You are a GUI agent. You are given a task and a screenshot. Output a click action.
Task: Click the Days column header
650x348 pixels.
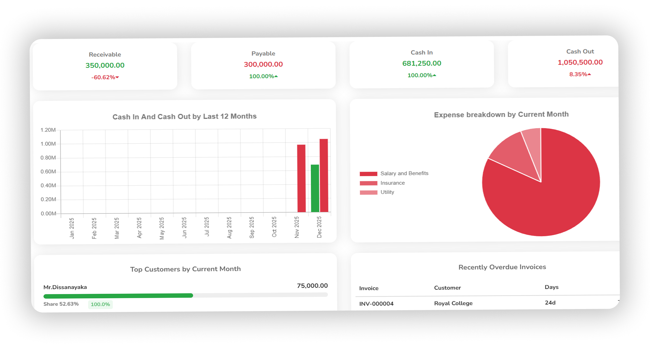(x=551, y=287)
